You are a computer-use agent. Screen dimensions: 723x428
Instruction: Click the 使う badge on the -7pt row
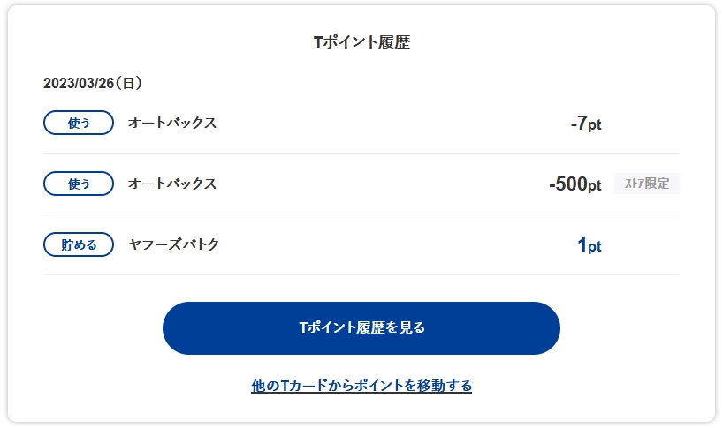(x=79, y=123)
